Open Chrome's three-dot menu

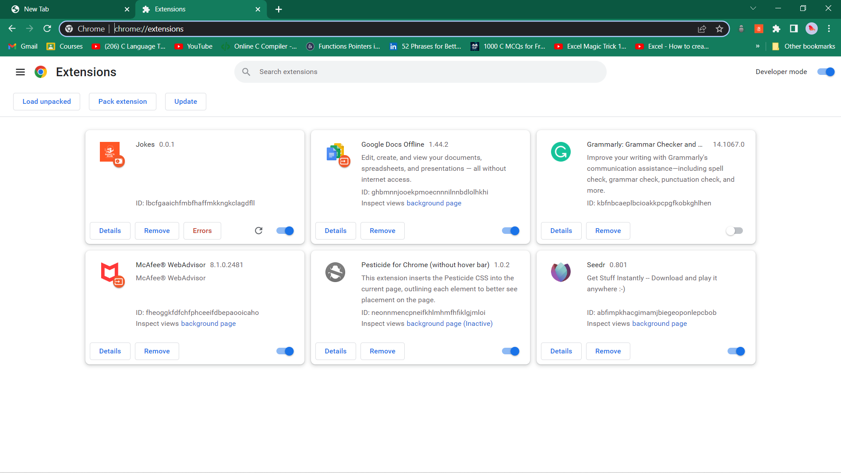click(x=829, y=28)
